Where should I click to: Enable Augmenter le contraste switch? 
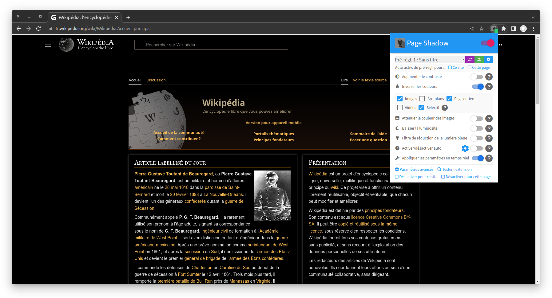477,77
